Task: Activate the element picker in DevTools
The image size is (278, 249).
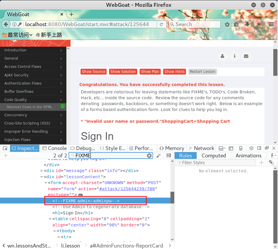Action: [x=5, y=148]
